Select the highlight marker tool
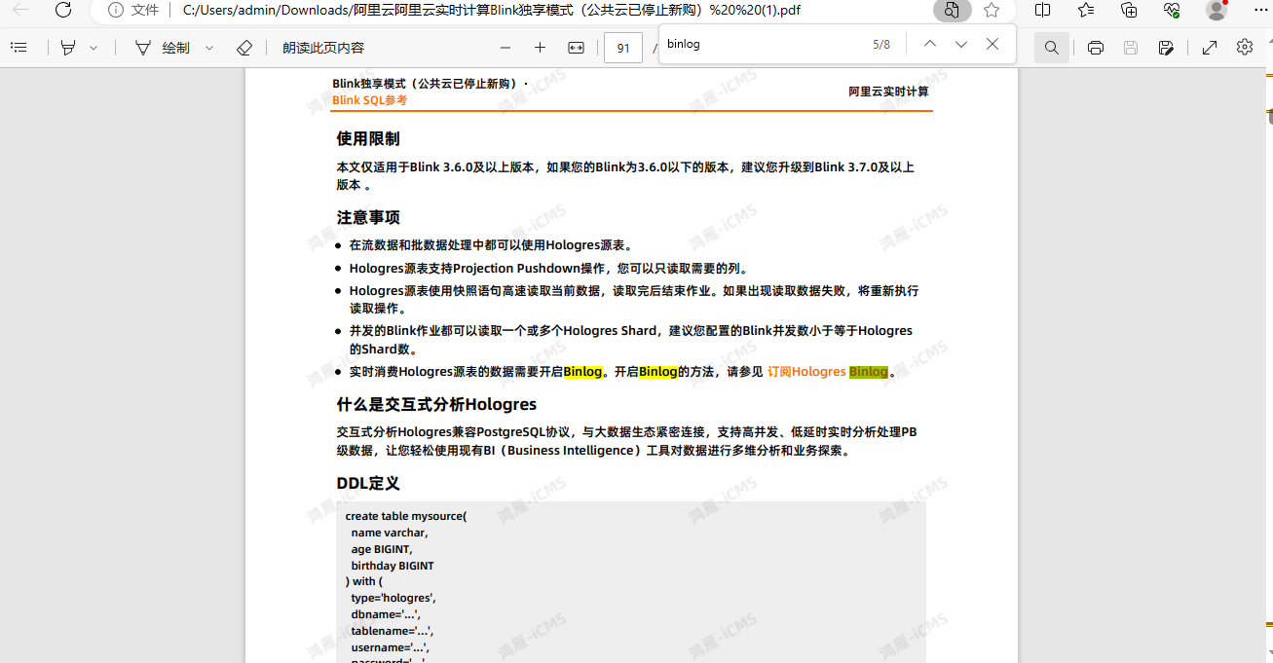 coord(68,48)
